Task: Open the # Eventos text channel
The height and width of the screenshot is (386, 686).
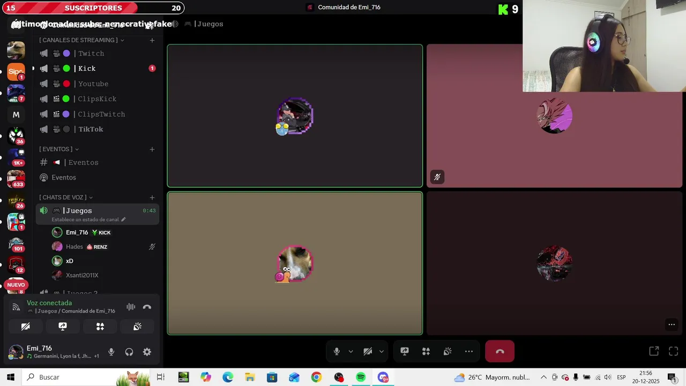Action: click(x=98, y=162)
